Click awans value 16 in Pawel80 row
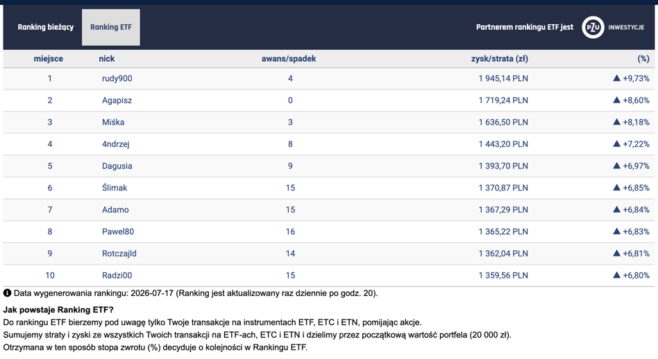 [x=290, y=231]
